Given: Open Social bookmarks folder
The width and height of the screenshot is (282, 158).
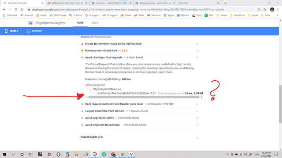Looking at the screenshot, I should tap(253, 15).
